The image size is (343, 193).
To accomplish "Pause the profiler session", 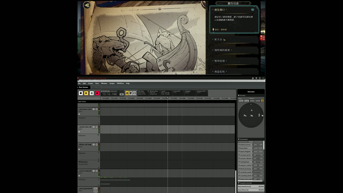I will coord(92,93).
